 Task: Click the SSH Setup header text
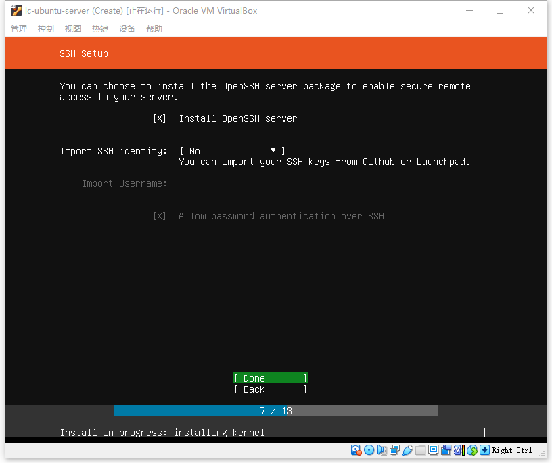pos(84,53)
